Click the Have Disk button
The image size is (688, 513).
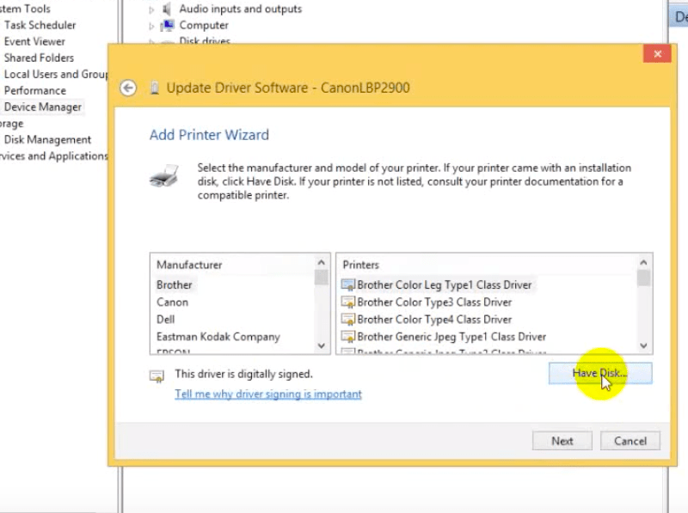click(600, 373)
